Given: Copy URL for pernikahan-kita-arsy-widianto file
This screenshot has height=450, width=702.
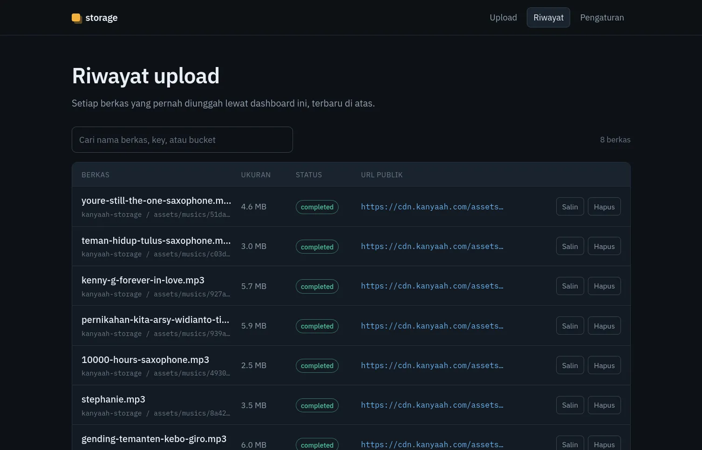Looking at the screenshot, I should click(570, 326).
